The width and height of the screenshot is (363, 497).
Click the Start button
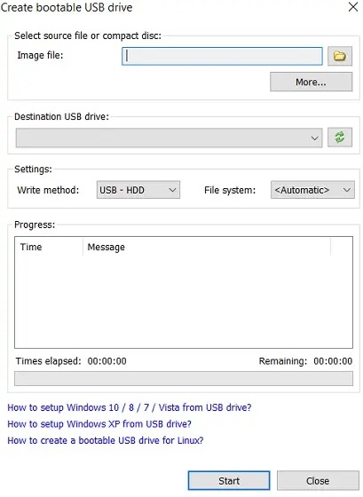(x=229, y=480)
